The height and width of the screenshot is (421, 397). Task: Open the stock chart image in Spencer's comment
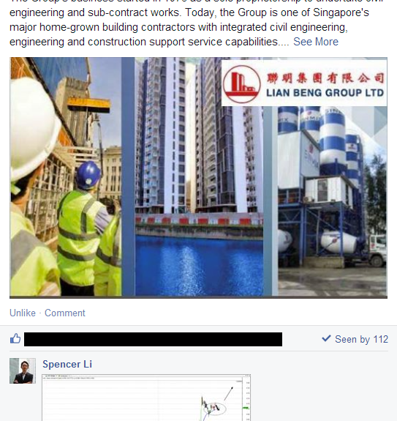coord(146,398)
